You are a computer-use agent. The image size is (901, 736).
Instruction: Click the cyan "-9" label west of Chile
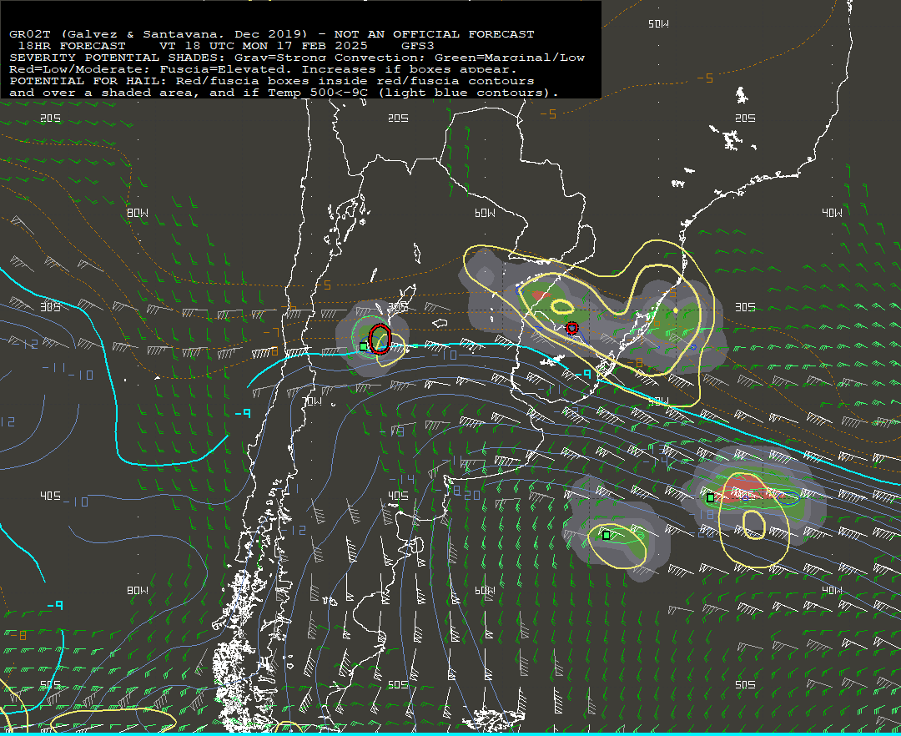243,414
